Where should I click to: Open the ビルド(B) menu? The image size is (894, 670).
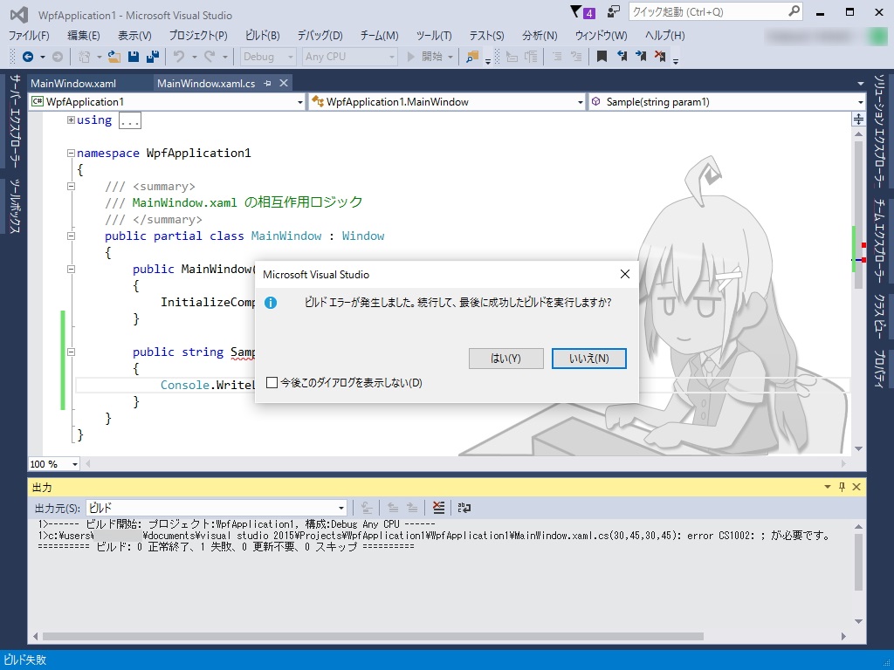[262, 35]
